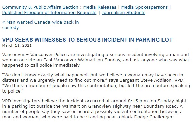Open Published Freedom of Information Requests
The image size is (194, 122).
coord(49,13)
